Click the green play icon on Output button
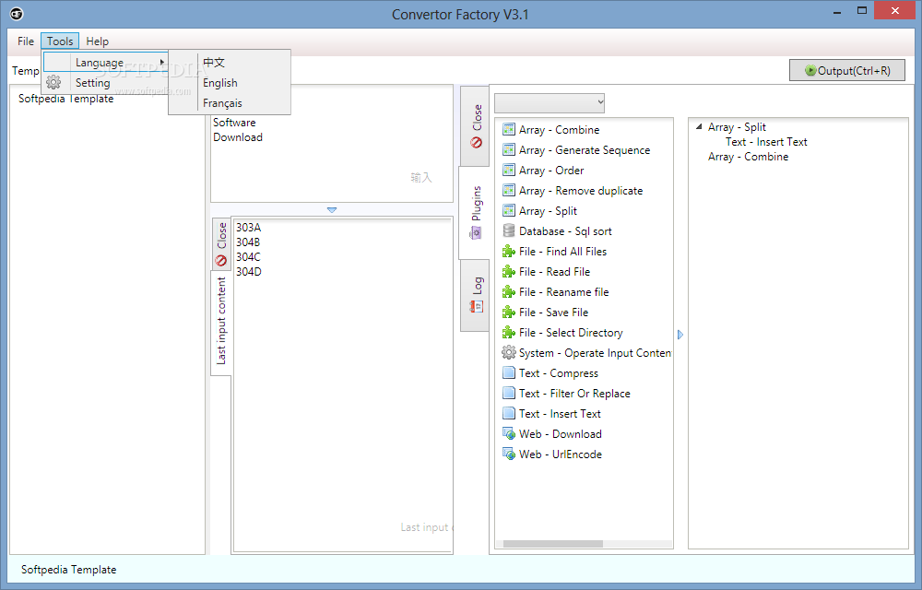This screenshot has width=922, height=590. (810, 70)
